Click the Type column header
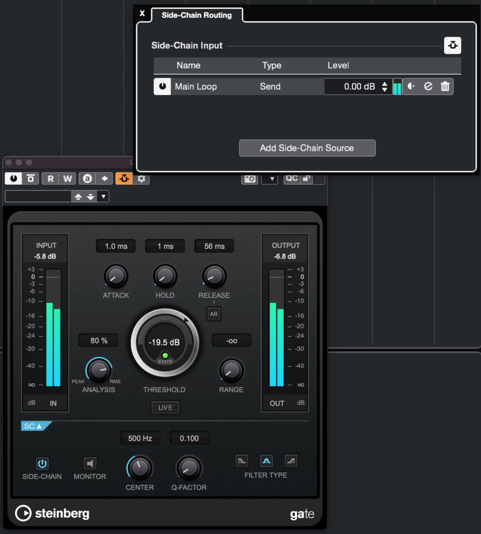Image resolution: width=481 pixels, height=534 pixels. click(x=272, y=65)
